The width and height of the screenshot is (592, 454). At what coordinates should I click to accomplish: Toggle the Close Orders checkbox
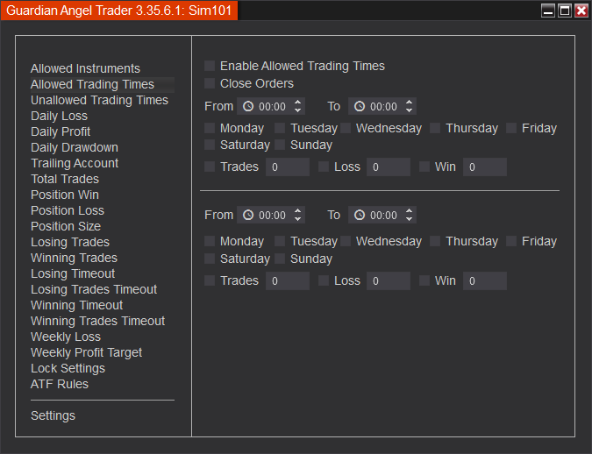[210, 83]
